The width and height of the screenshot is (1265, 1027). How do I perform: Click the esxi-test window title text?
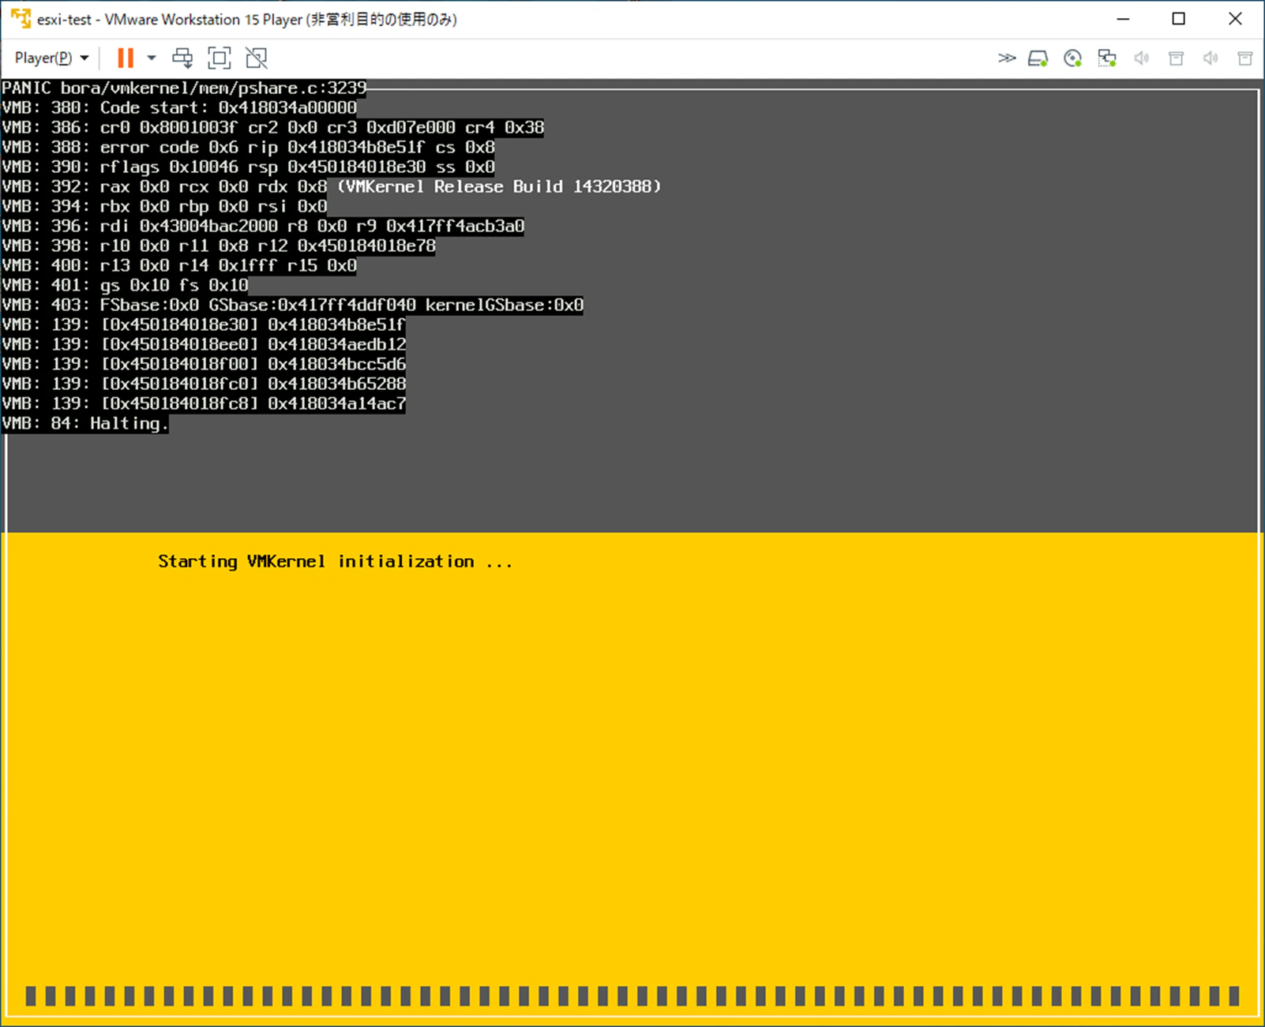point(247,19)
